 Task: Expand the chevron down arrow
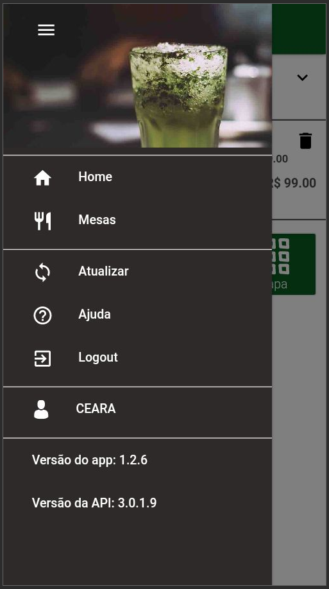click(x=302, y=77)
